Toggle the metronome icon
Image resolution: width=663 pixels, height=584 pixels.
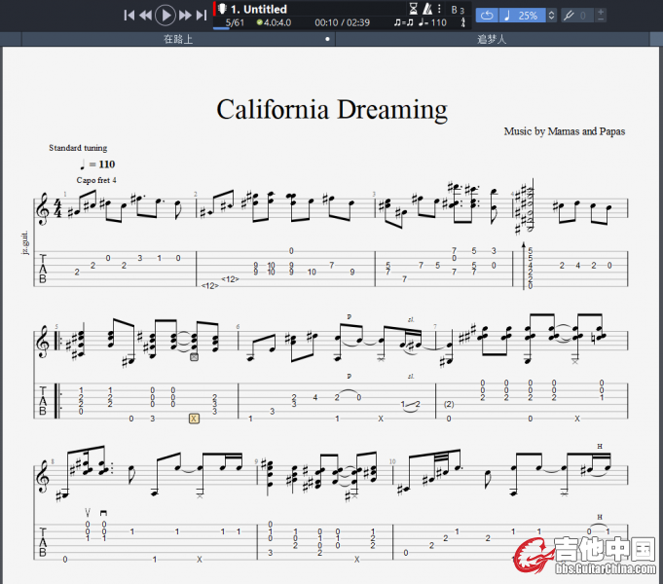427,9
